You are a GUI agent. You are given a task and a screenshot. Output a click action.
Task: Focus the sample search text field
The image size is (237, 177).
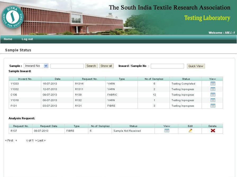[x=67, y=66]
